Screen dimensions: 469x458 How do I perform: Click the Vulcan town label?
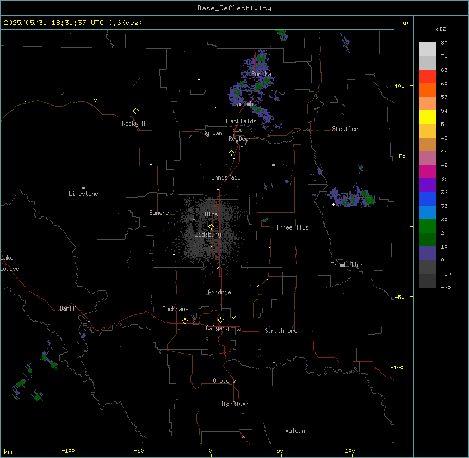[295, 431]
